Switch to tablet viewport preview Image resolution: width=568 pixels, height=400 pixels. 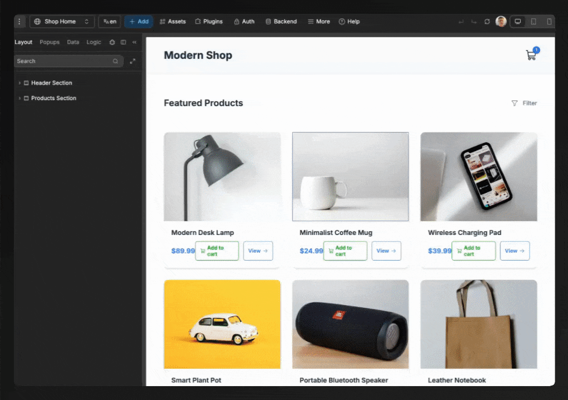click(x=534, y=22)
